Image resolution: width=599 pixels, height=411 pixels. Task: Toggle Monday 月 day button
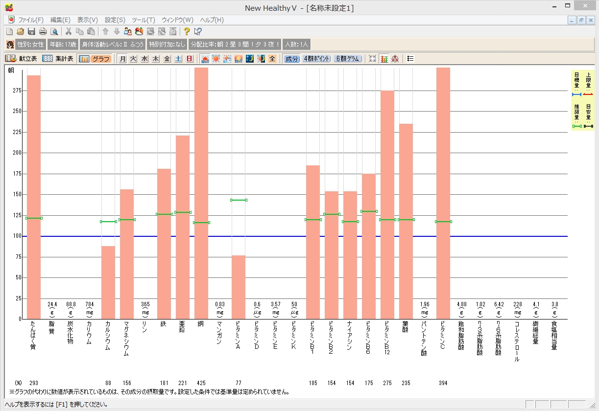coord(122,59)
